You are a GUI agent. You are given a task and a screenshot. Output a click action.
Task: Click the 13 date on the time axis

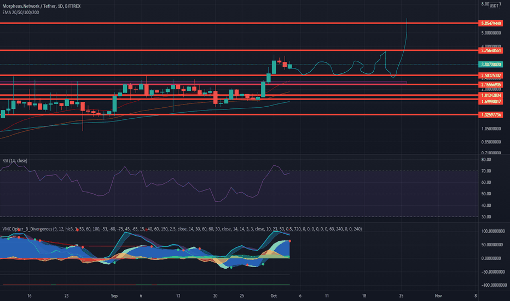click(x=178, y=296)
